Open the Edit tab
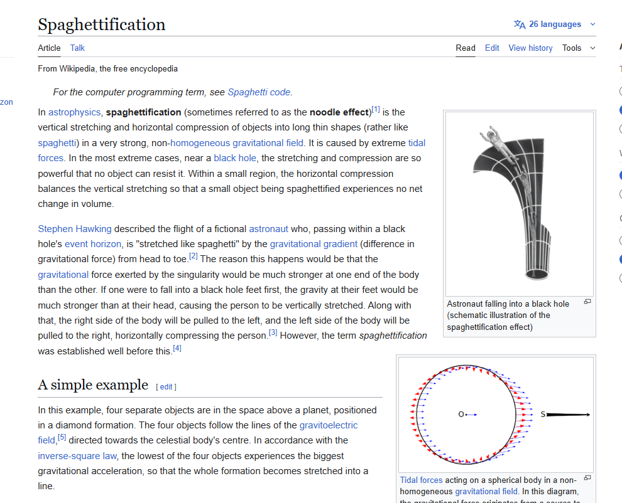622x503 pixels. (x=492, y=48)
